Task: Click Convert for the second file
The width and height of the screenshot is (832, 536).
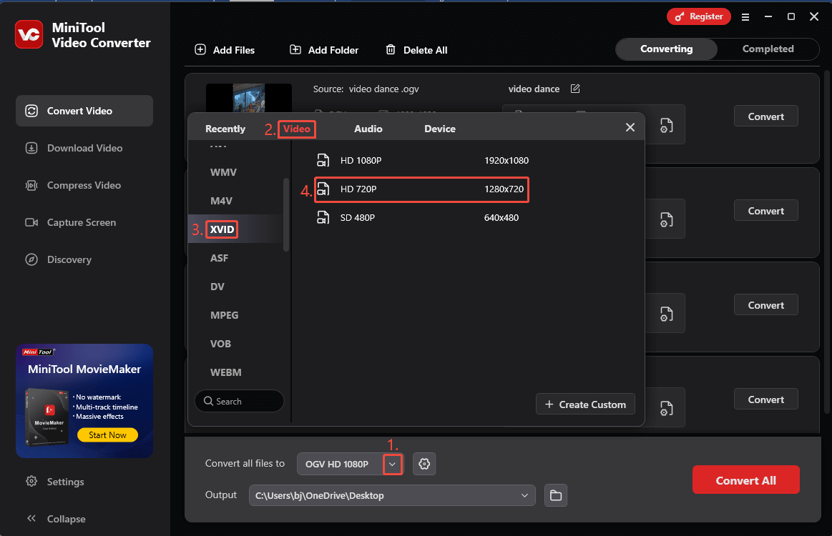Action: (765, 211)
